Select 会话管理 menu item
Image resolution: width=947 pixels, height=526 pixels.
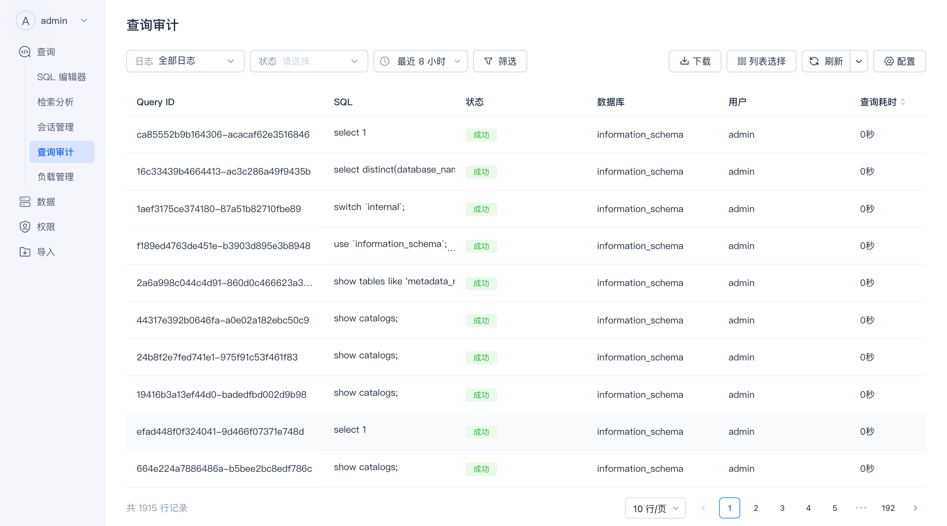coord(55,127)
